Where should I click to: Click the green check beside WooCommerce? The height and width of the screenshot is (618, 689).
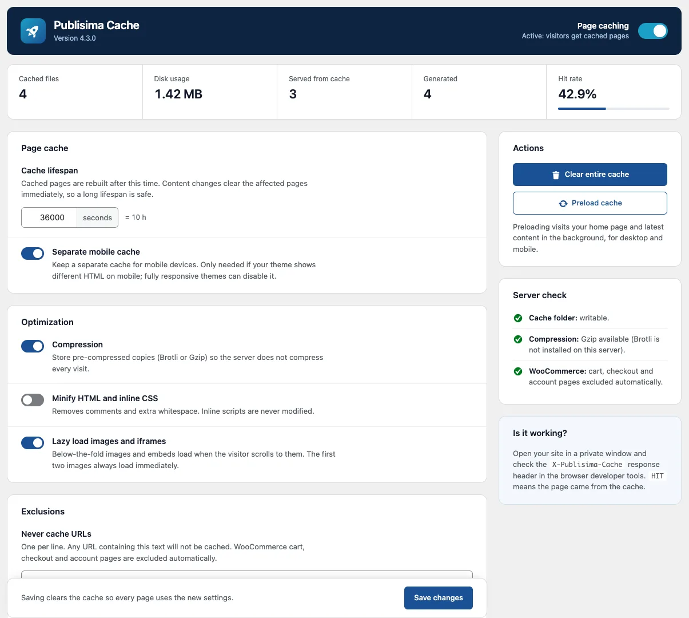(518, 371)
